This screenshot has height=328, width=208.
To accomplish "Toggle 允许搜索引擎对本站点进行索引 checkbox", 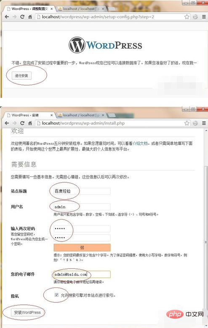I will tap(56, 295).
